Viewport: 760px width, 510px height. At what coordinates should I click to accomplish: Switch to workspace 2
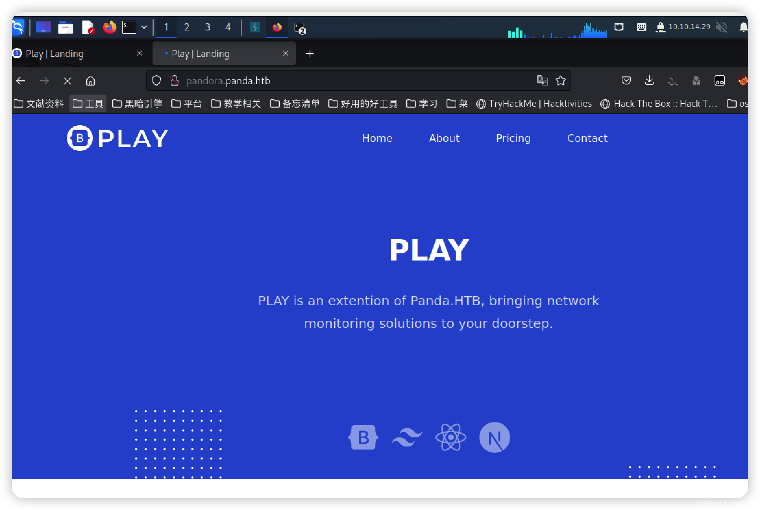(187, 27)
